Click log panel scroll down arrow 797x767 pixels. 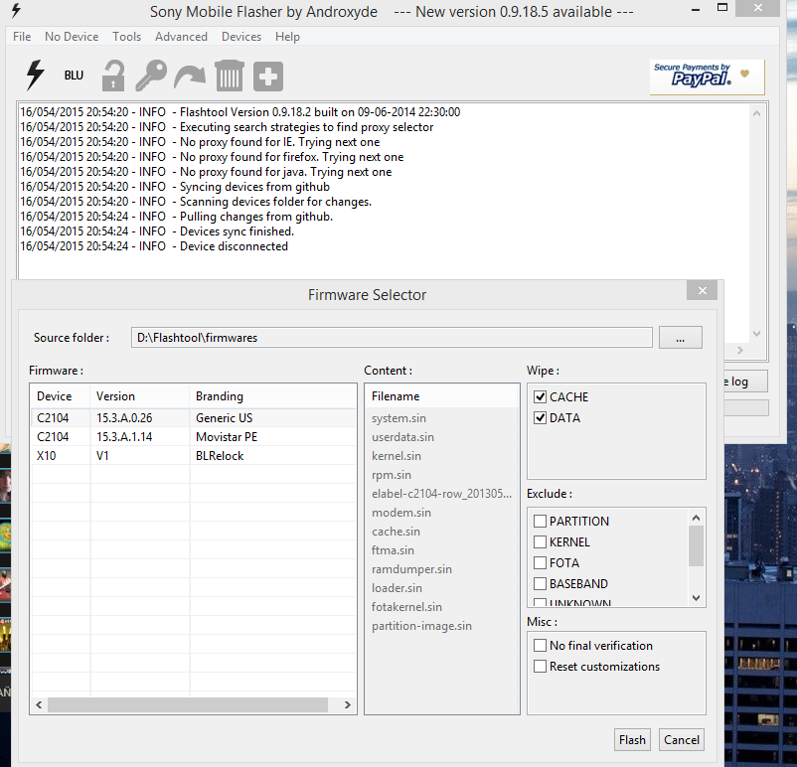click(756, 334)
